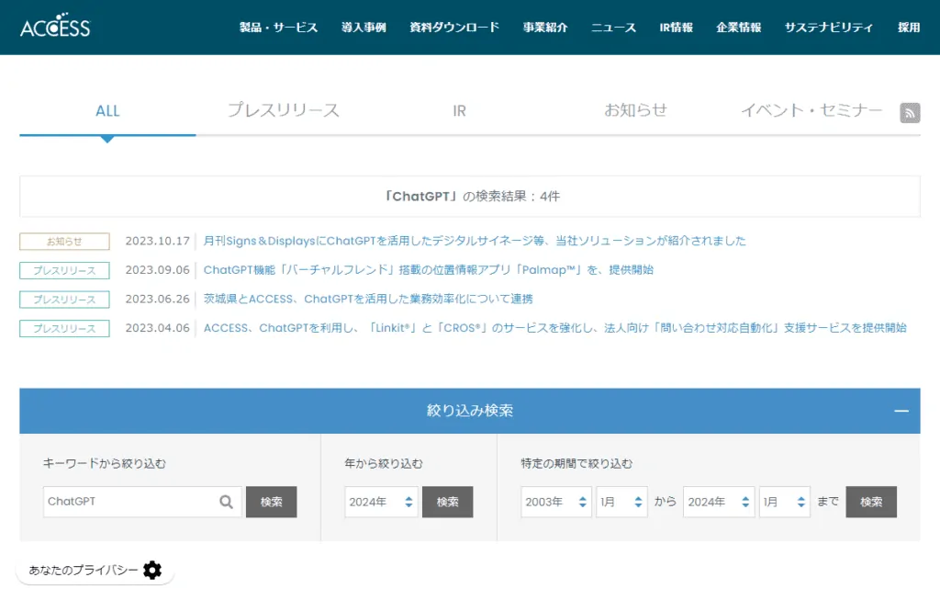Switch to お知らせ tab

(x=635, y=111)
